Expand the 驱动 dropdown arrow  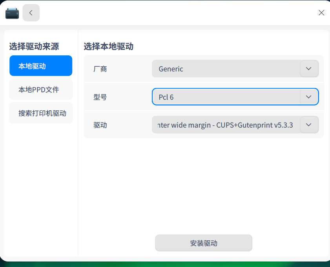click(x=309, y=124)
